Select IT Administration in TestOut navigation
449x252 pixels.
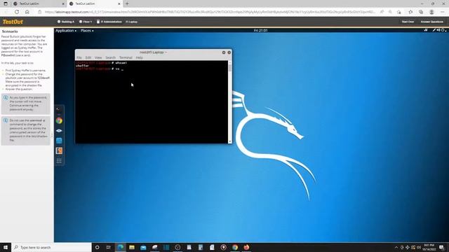(109, 22)
